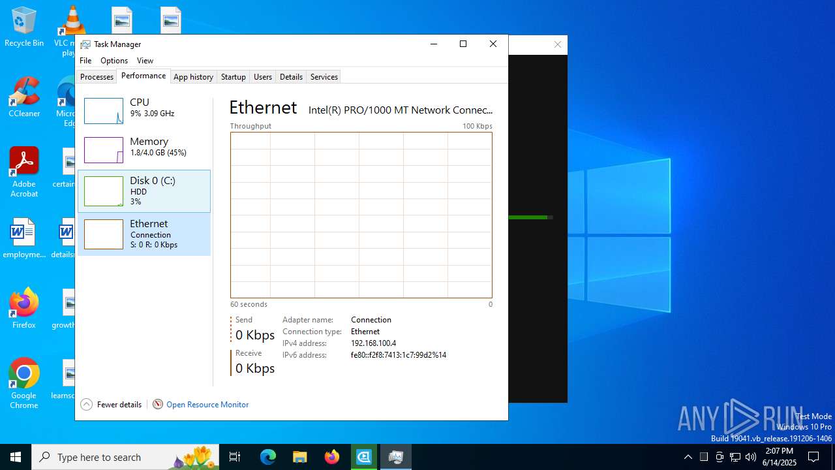Open the Recycle Bin desktop icon
The width and height of the screenshot is (835, 470).
(x=24, y=27)
